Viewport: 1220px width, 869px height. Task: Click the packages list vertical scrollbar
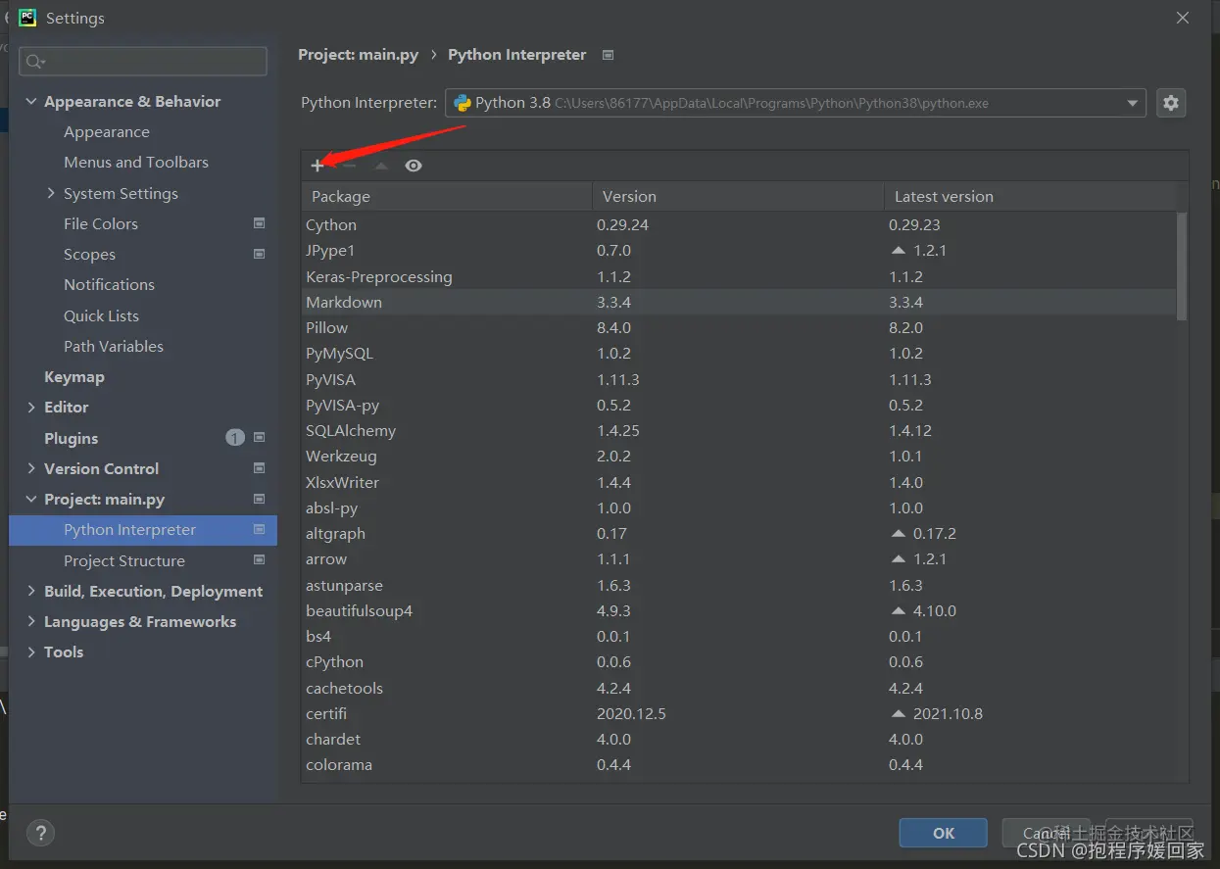tap(1182, 266)
